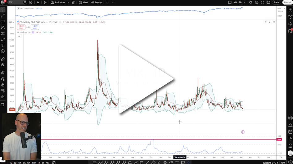Open the Indicators dialog
Image resolution: width=293 pixels, height=164 pixels.
coord(58,2)
